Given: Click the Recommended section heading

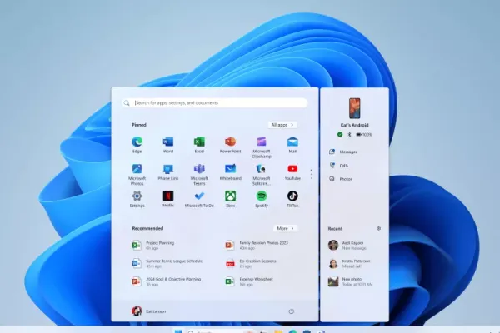Looking at the screenshot, I should [147, 228].
